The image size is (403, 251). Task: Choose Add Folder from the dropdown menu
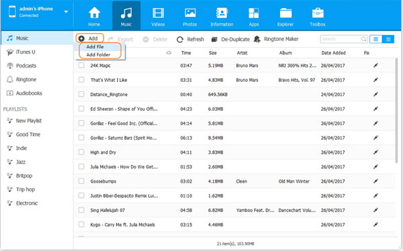(x=98, y=54)
